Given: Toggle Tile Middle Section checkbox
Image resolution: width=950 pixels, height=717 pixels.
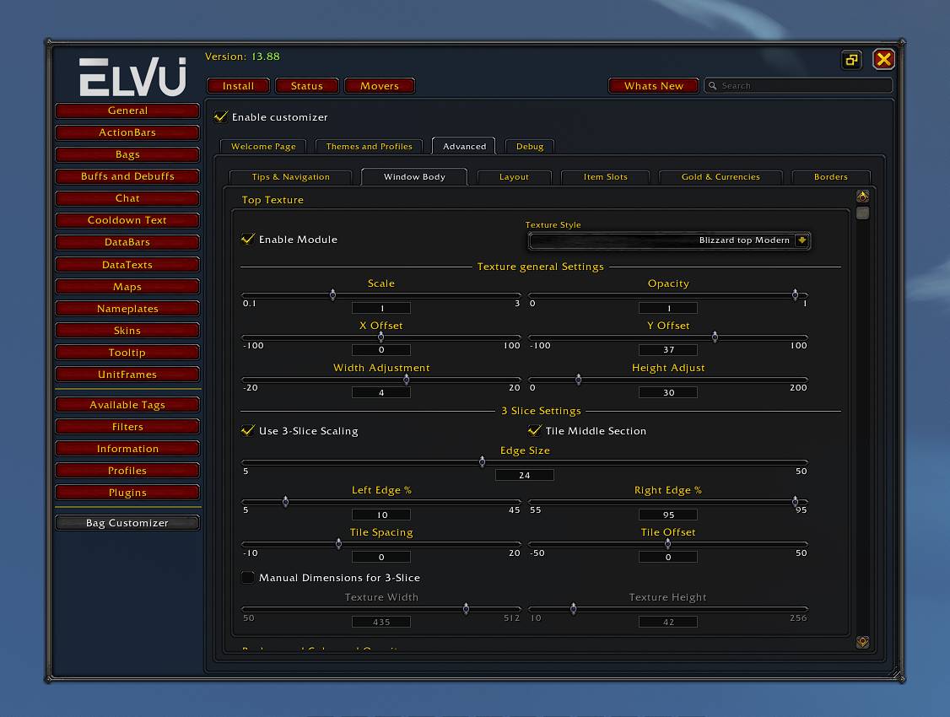Looking at the screenshot, I should click(534, 430).
